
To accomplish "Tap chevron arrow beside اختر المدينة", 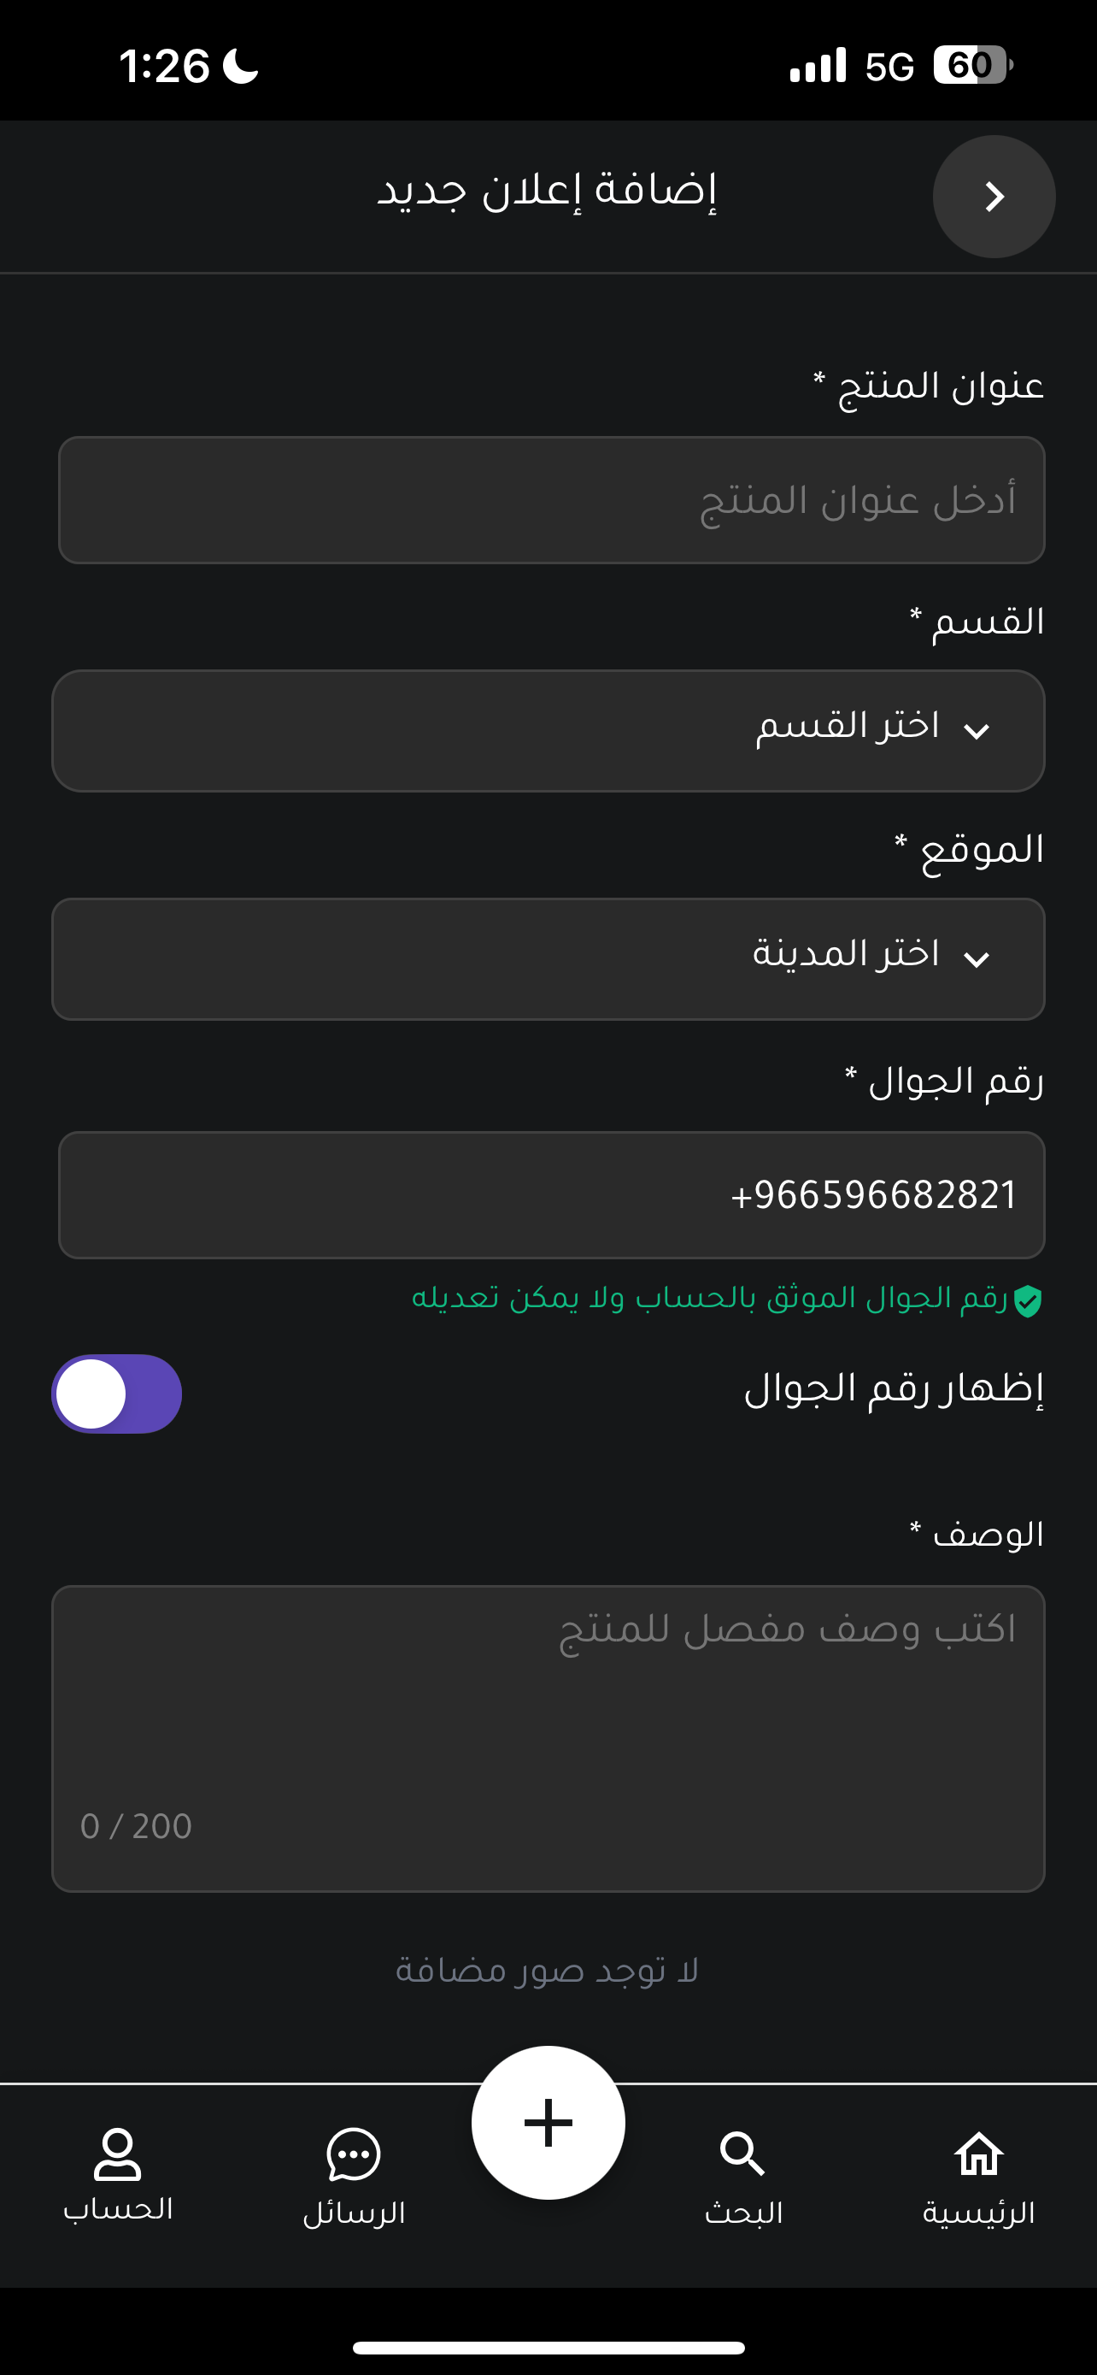I will [x=977, y=959].
